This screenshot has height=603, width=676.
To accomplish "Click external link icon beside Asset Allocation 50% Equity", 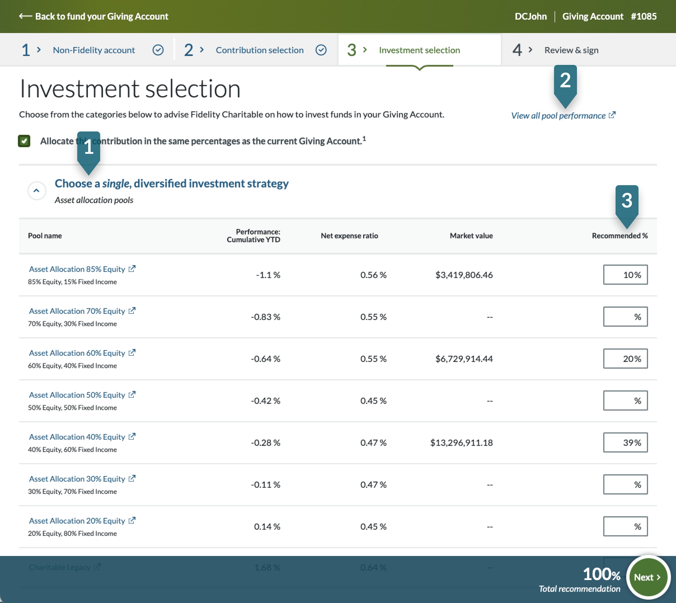I will [132, 394].
